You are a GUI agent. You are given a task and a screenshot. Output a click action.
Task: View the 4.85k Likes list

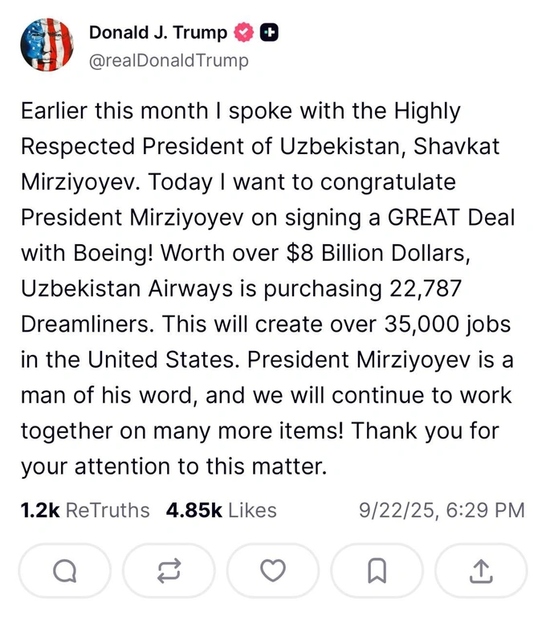point(221,510)
